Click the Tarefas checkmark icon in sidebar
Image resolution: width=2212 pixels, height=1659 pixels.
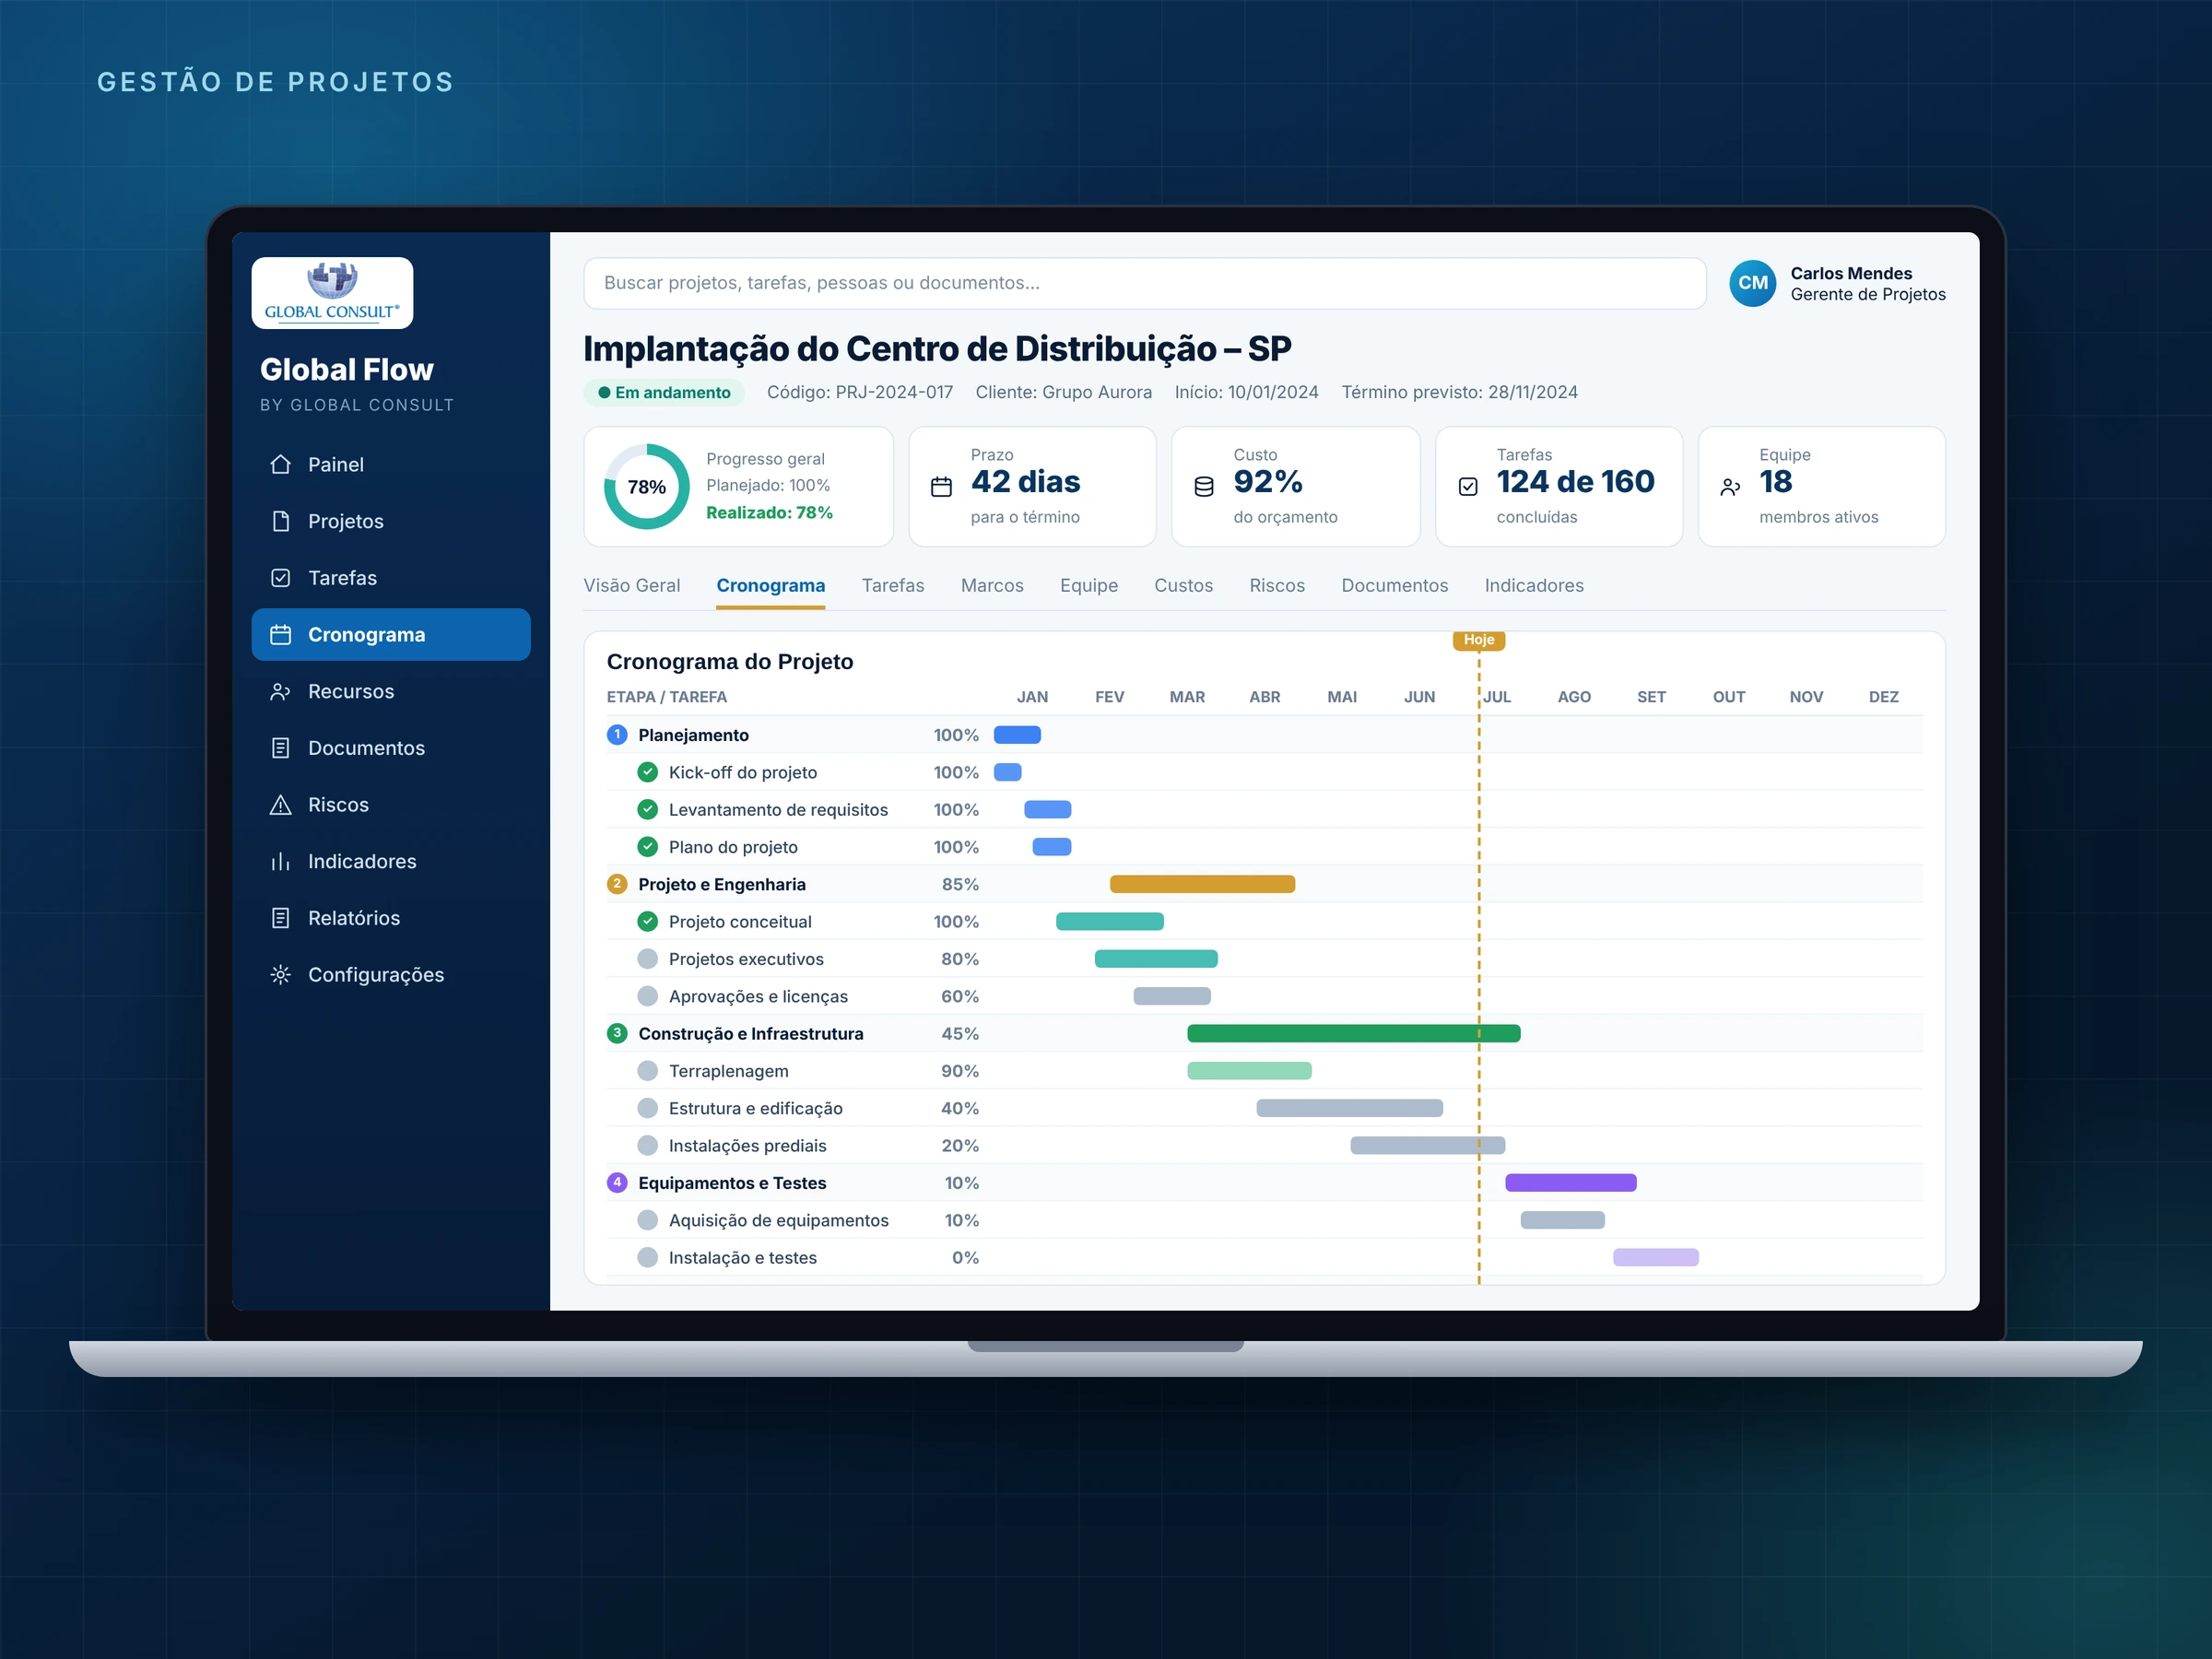click(281, 578)
